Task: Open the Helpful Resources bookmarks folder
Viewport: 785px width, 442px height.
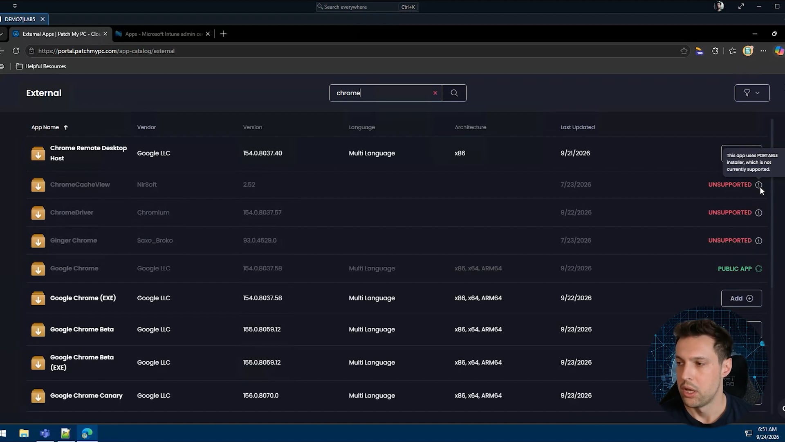Action: coord(41,66)
